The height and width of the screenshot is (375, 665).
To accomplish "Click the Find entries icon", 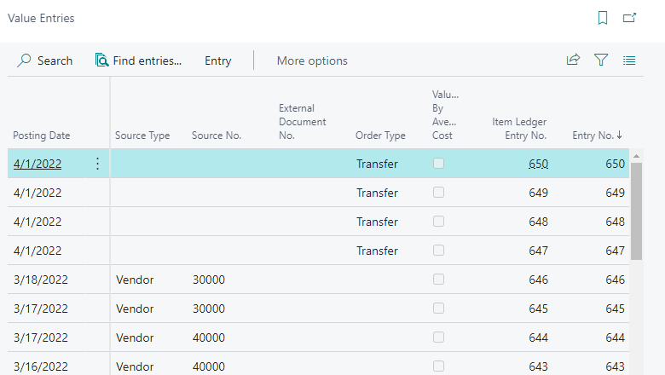I will 101,61.
